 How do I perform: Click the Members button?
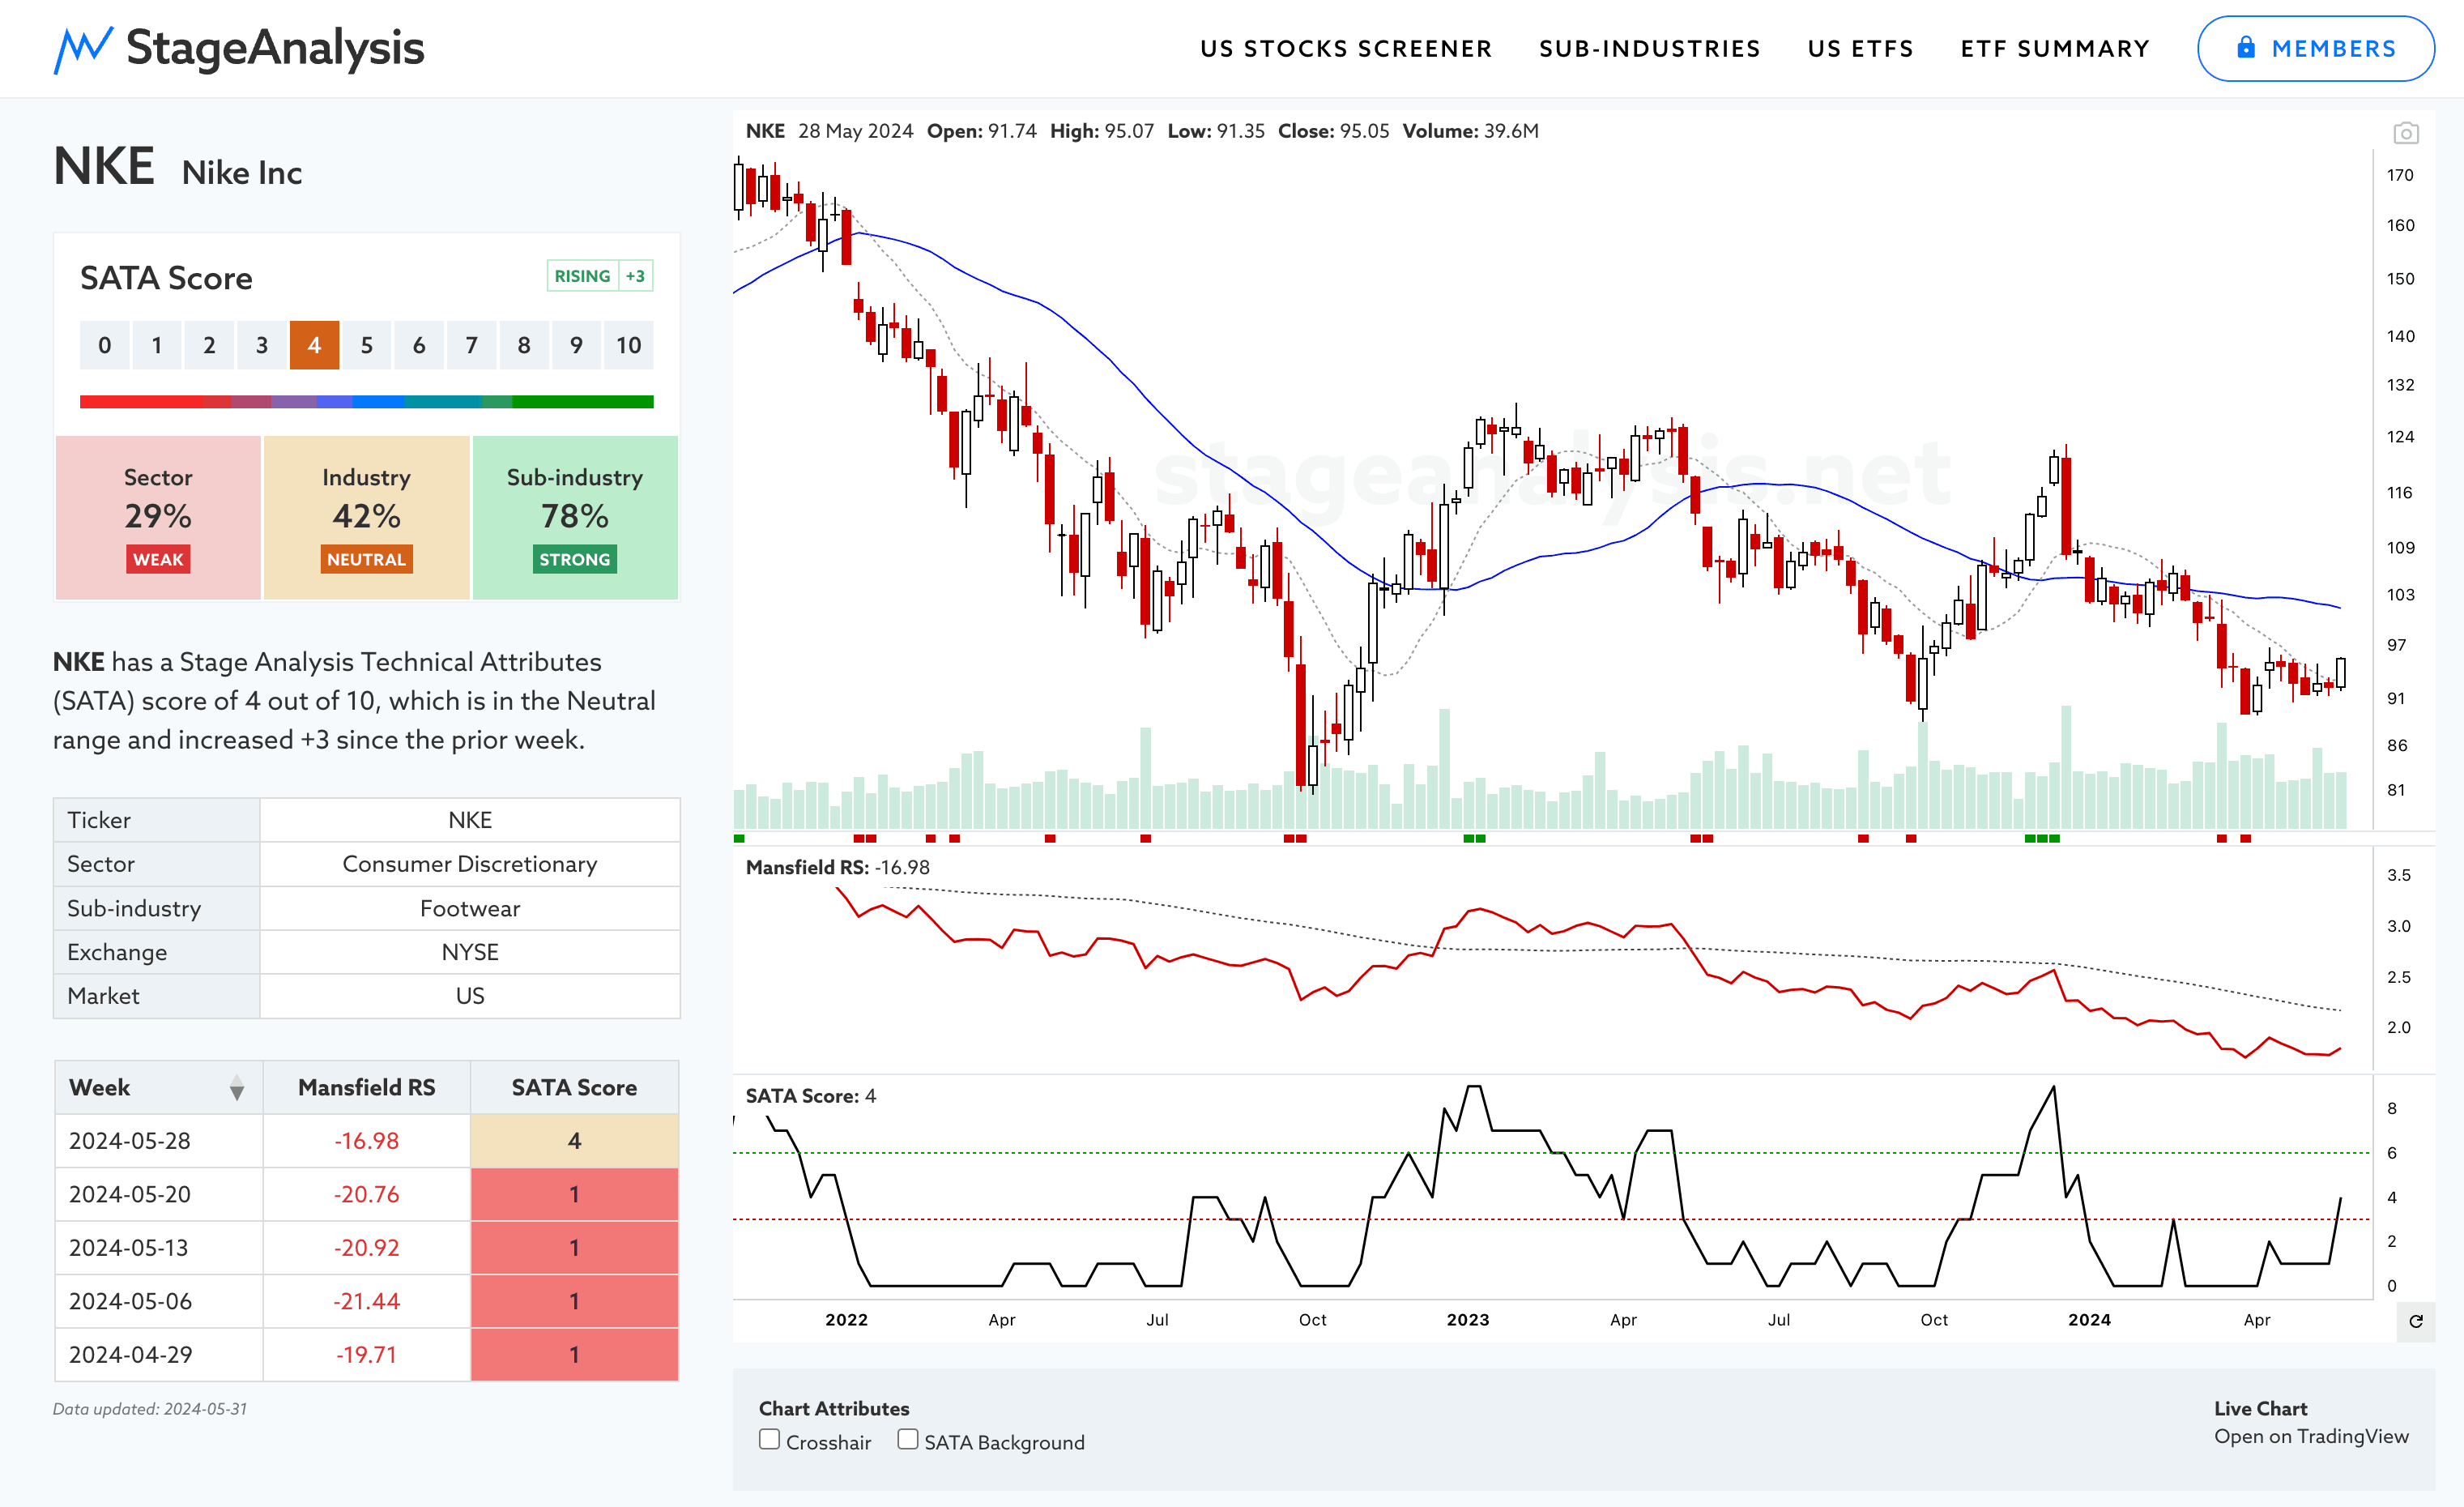coord(2316,49)
